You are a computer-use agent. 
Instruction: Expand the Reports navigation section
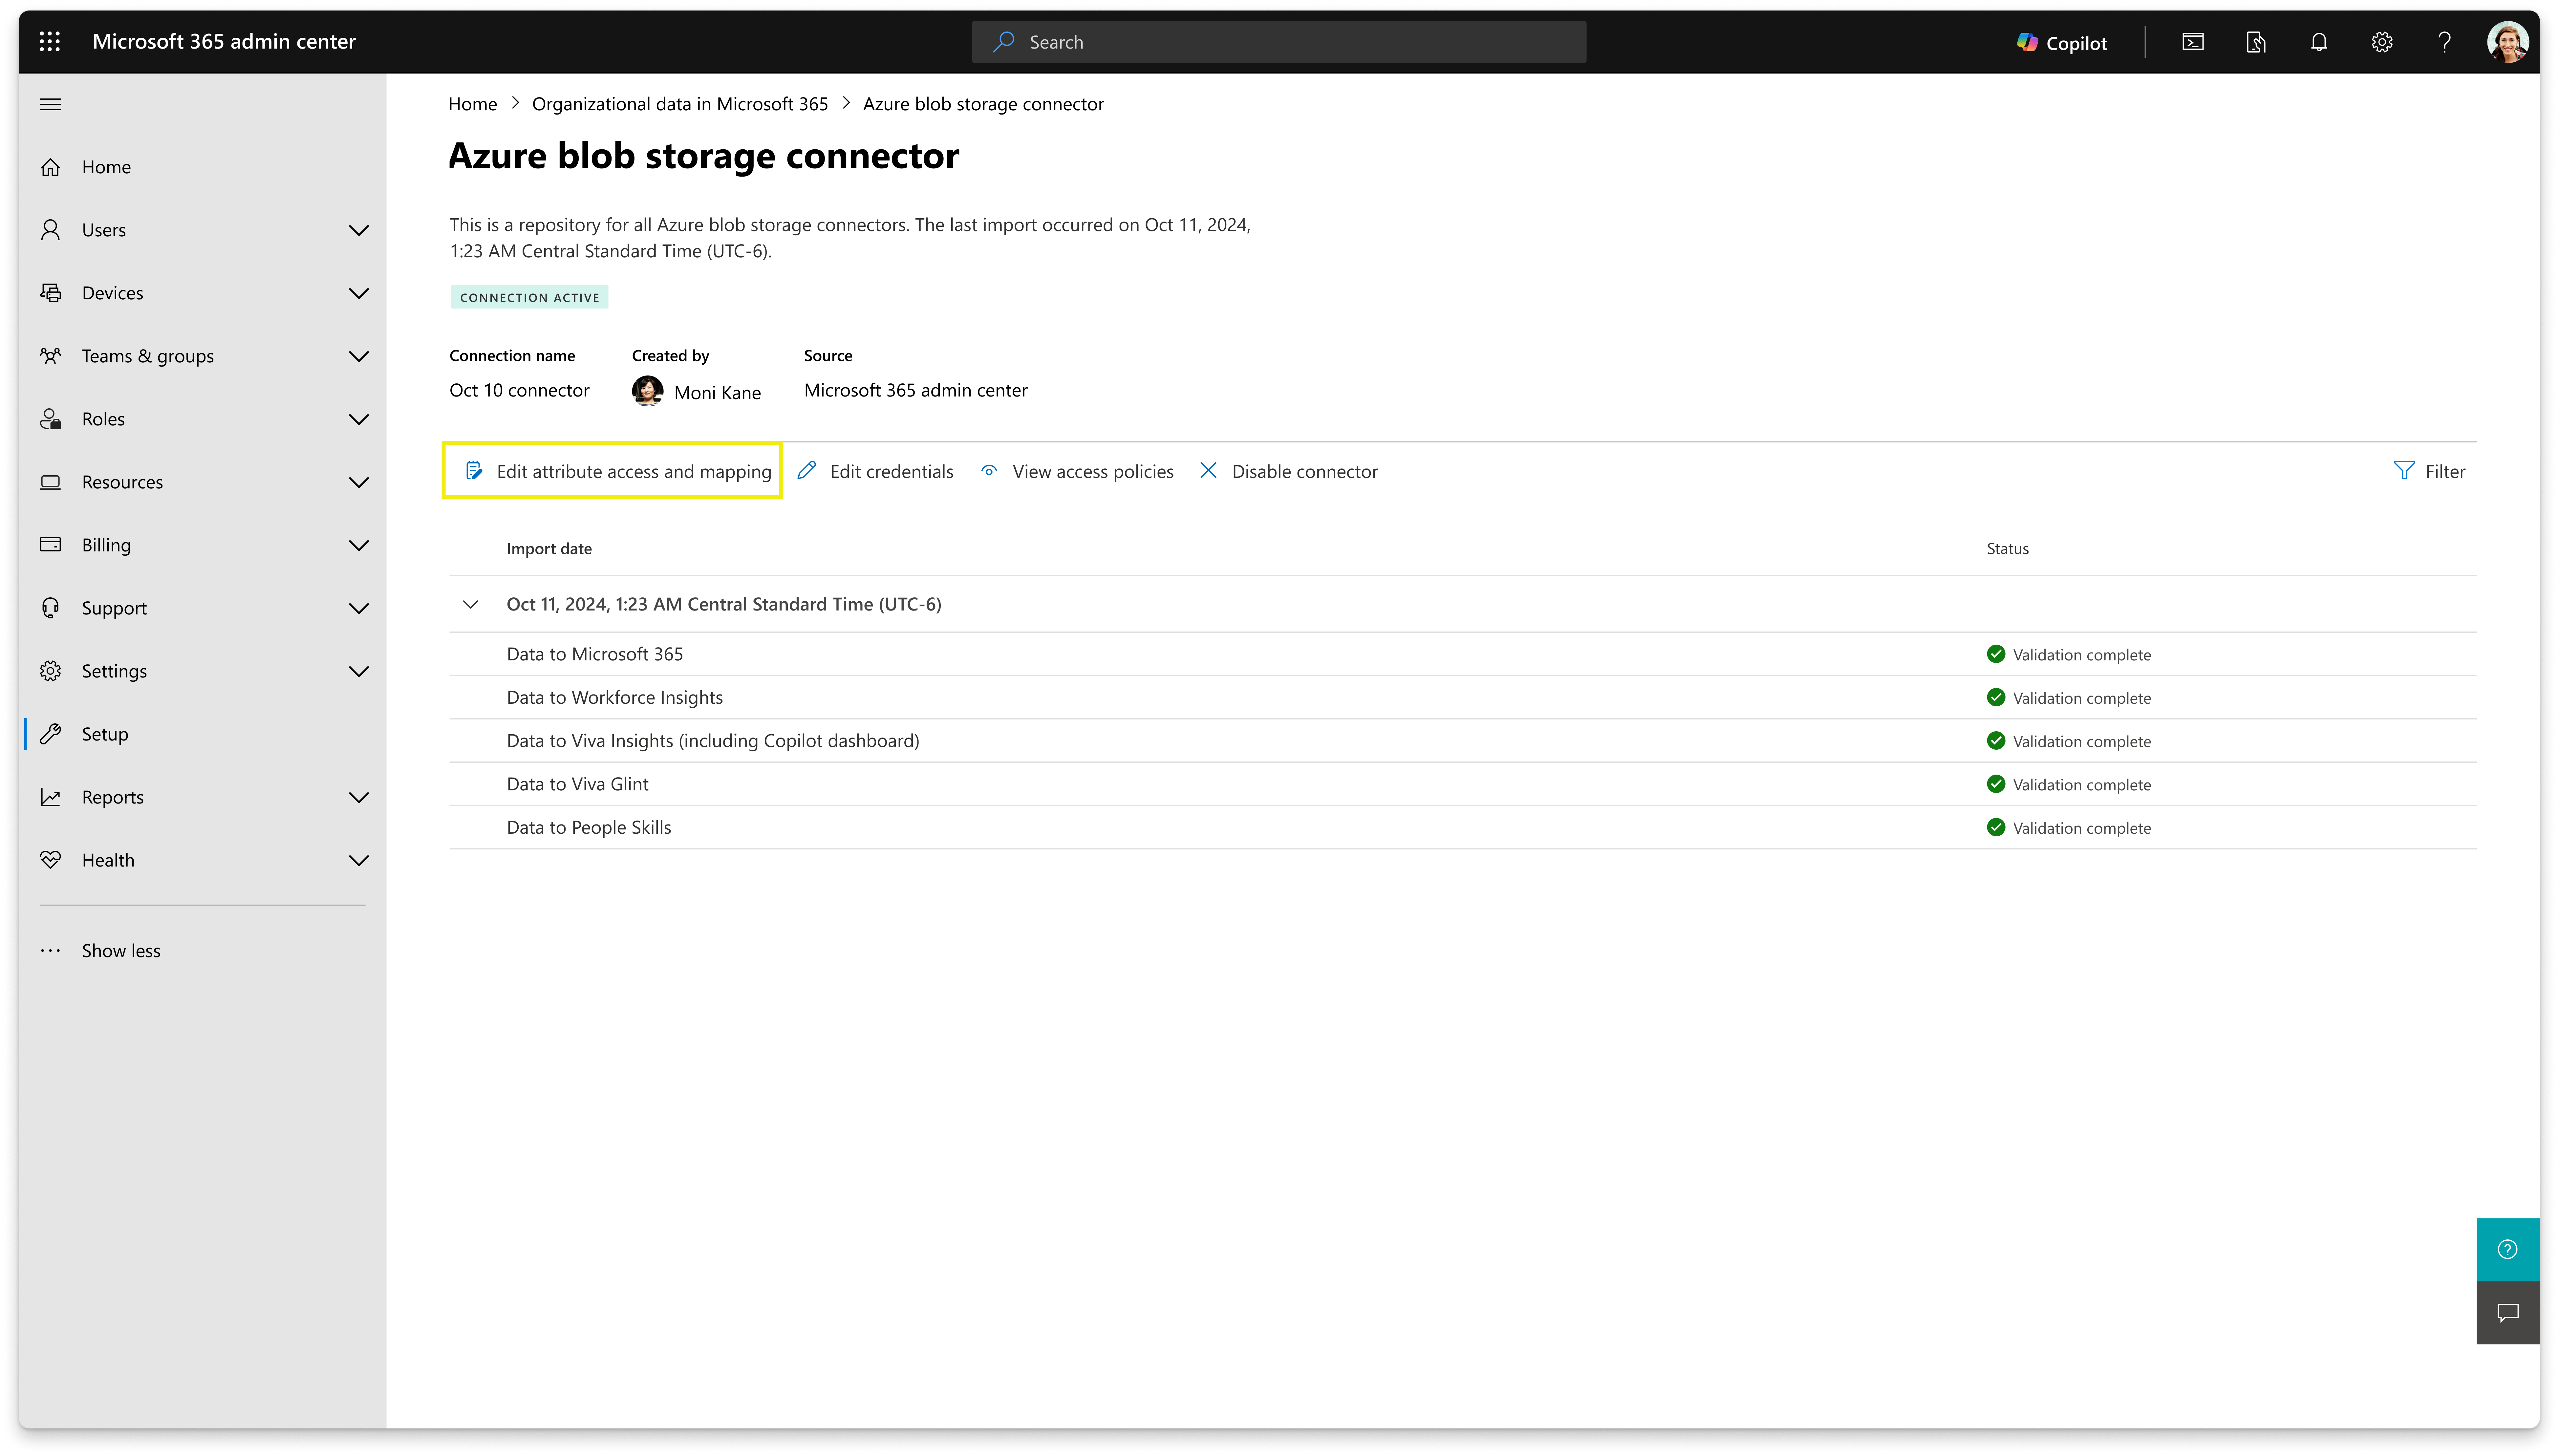pyautogui.click(x=358, y=797)
